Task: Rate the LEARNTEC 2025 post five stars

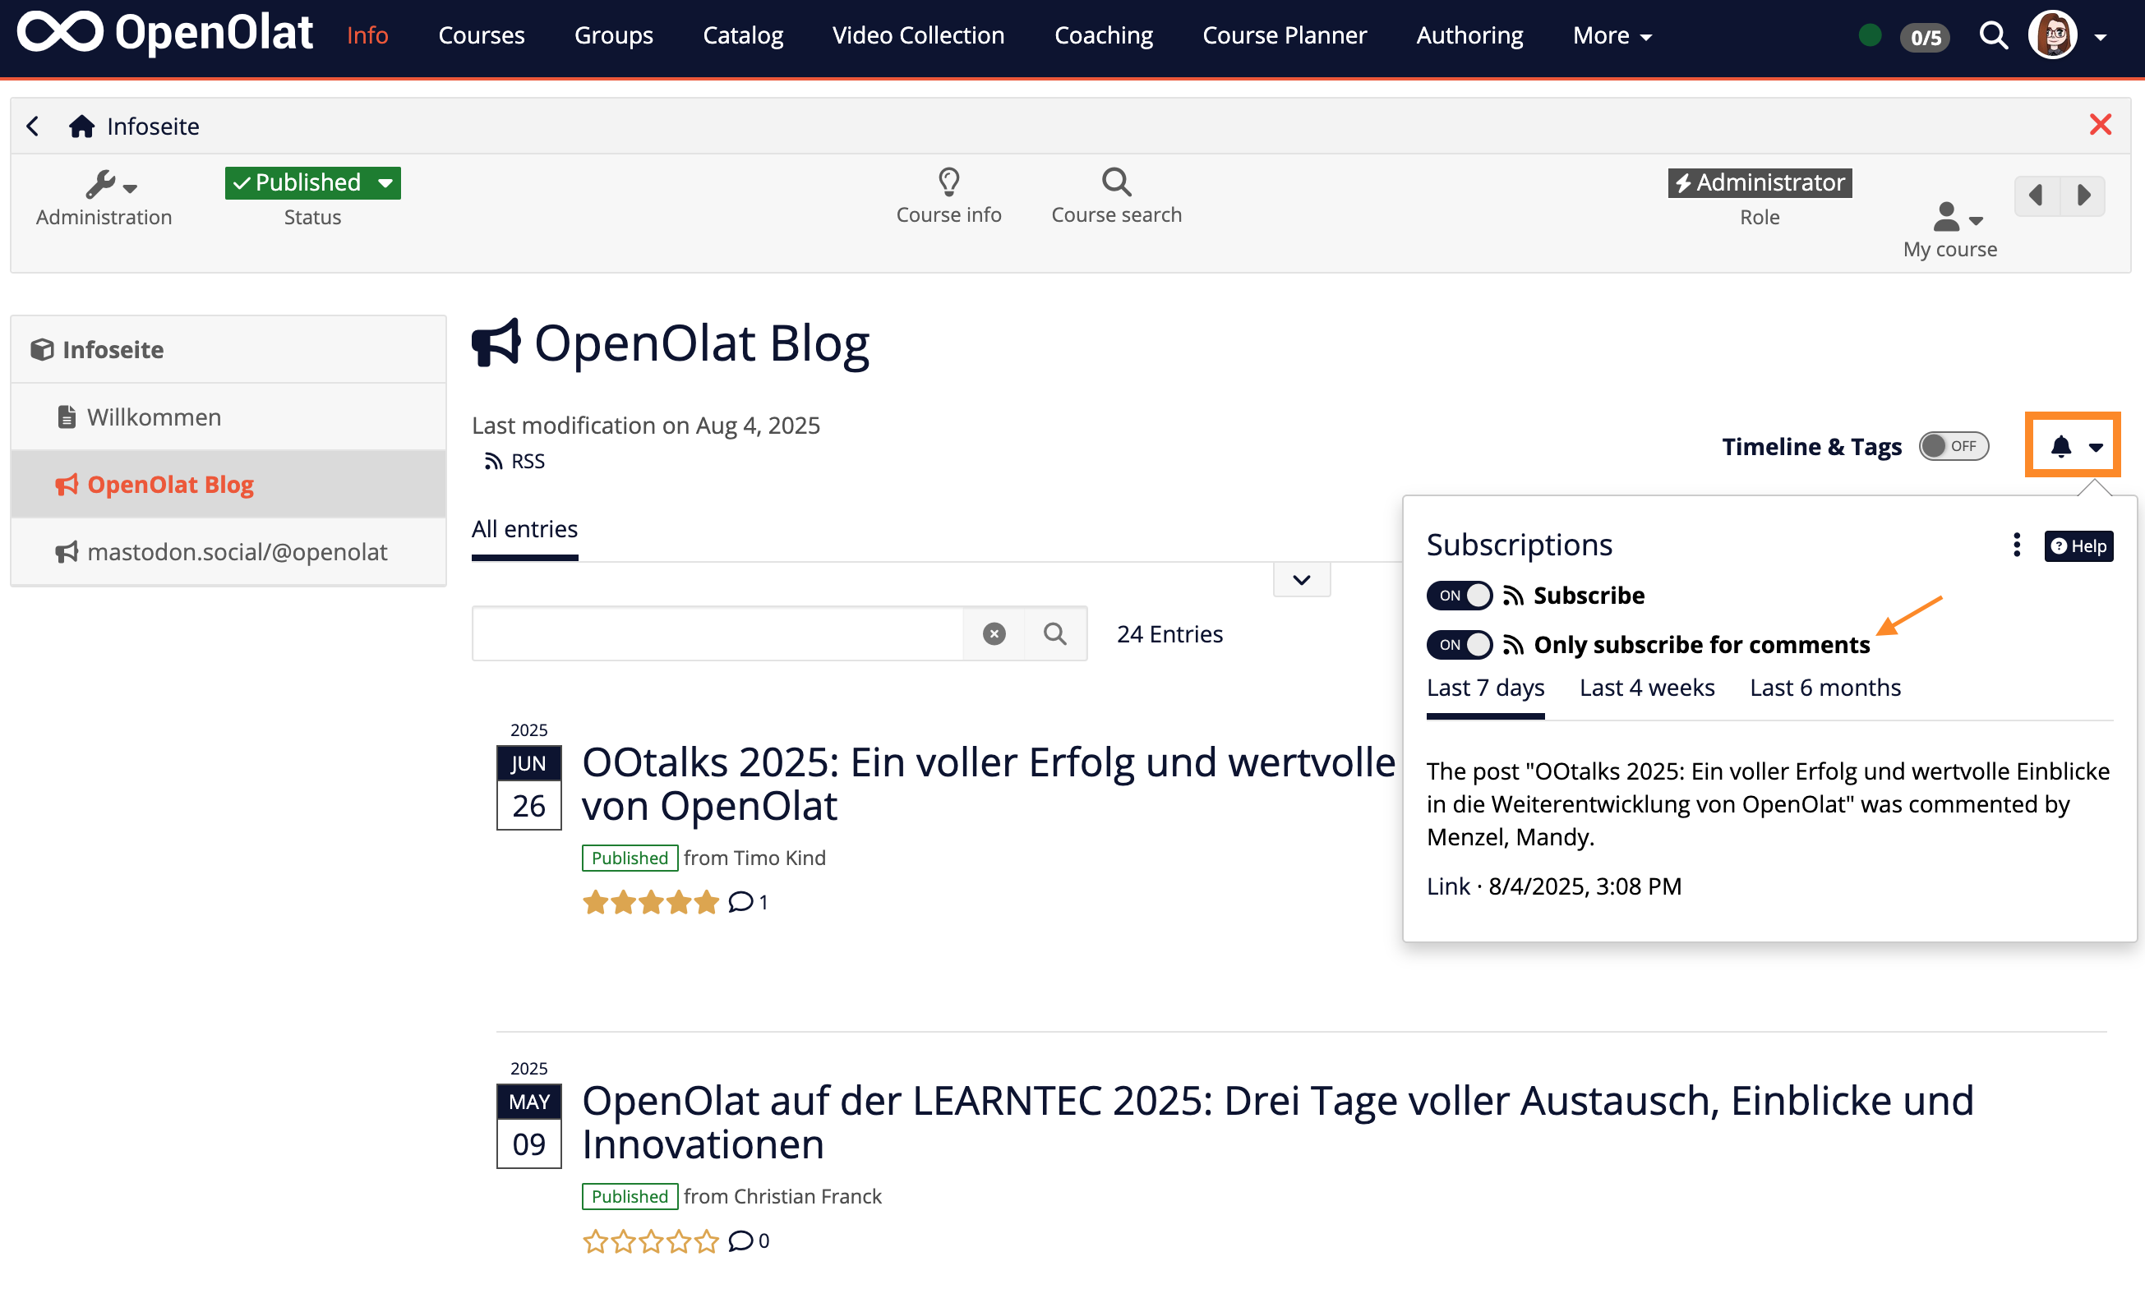Action: click(x=708, y=1241)
